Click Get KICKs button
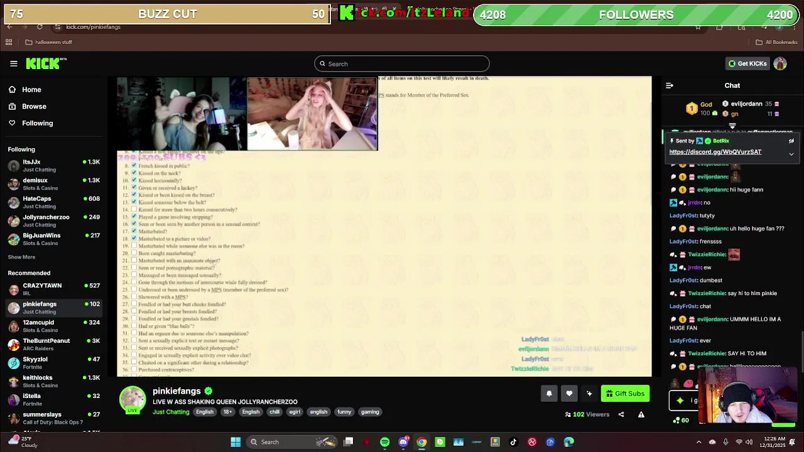 (x=747, y=63)
